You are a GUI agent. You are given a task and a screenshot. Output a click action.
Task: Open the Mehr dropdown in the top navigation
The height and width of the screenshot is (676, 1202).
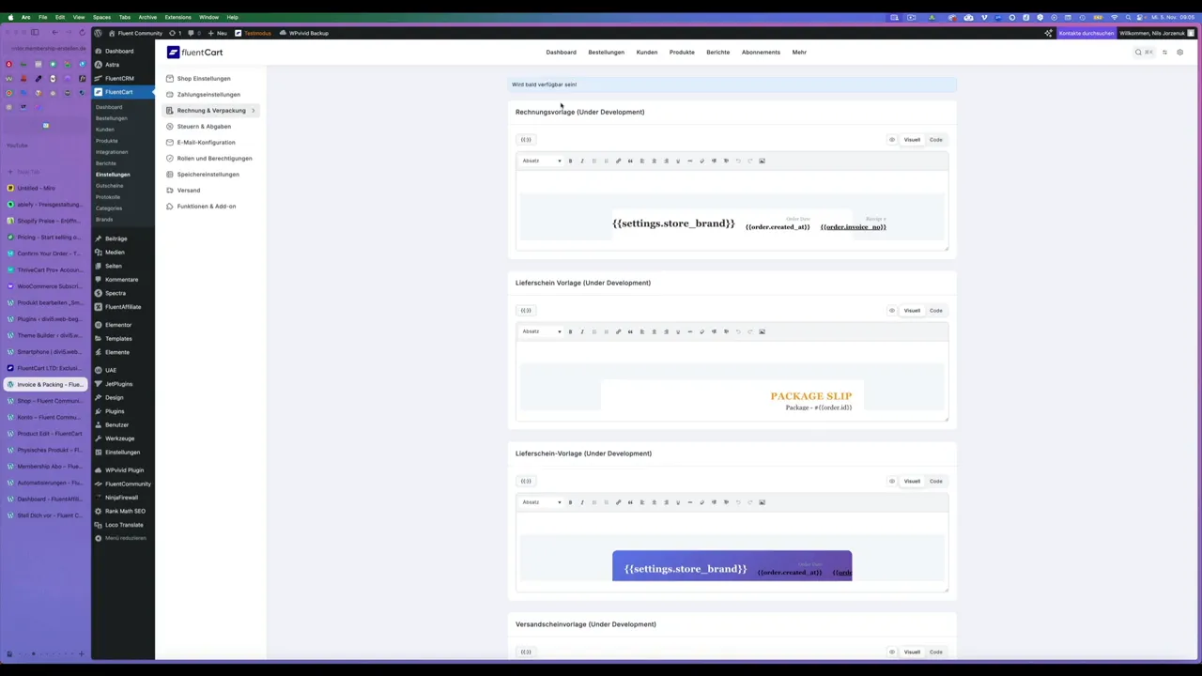799,52
